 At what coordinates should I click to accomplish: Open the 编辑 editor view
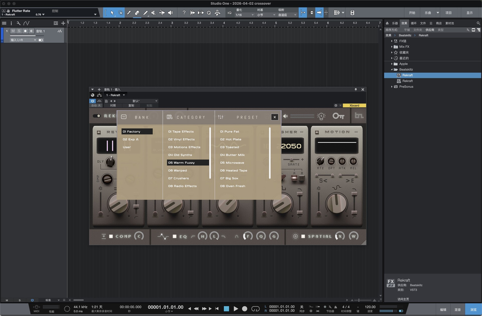(443, 310)
